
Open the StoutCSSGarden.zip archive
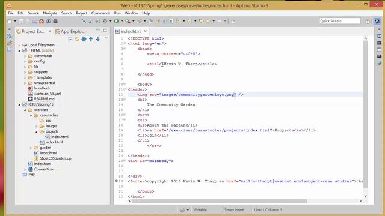[x=55, y=158]
